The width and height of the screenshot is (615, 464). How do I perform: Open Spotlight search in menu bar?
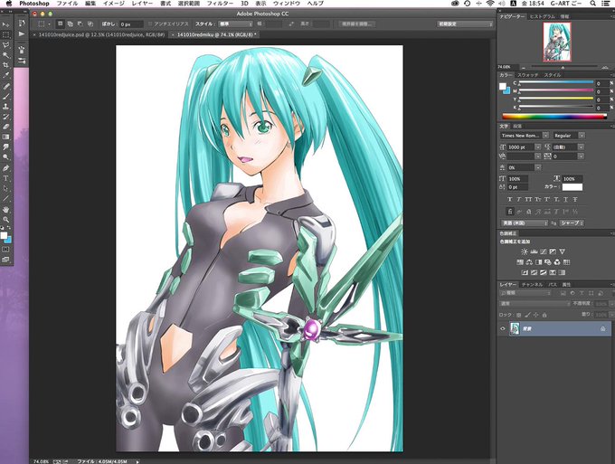tap(593, 4)
